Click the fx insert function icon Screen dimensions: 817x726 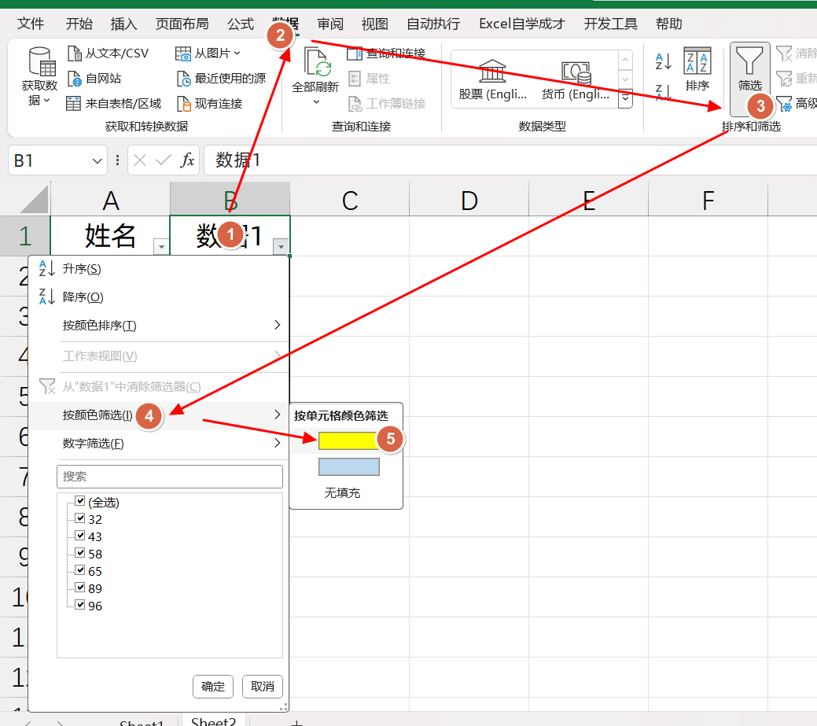[x=187, y=160]
